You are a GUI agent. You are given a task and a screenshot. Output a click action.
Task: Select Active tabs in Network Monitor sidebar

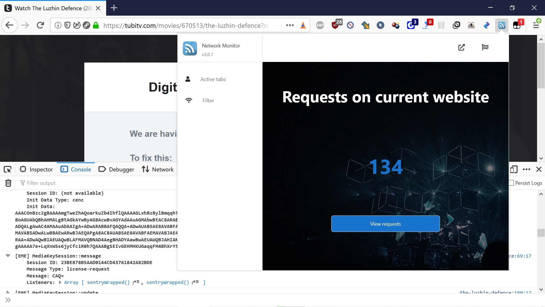213,79
